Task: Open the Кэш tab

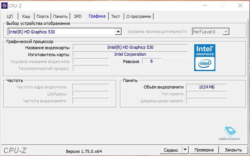Action: pos(26,16)
